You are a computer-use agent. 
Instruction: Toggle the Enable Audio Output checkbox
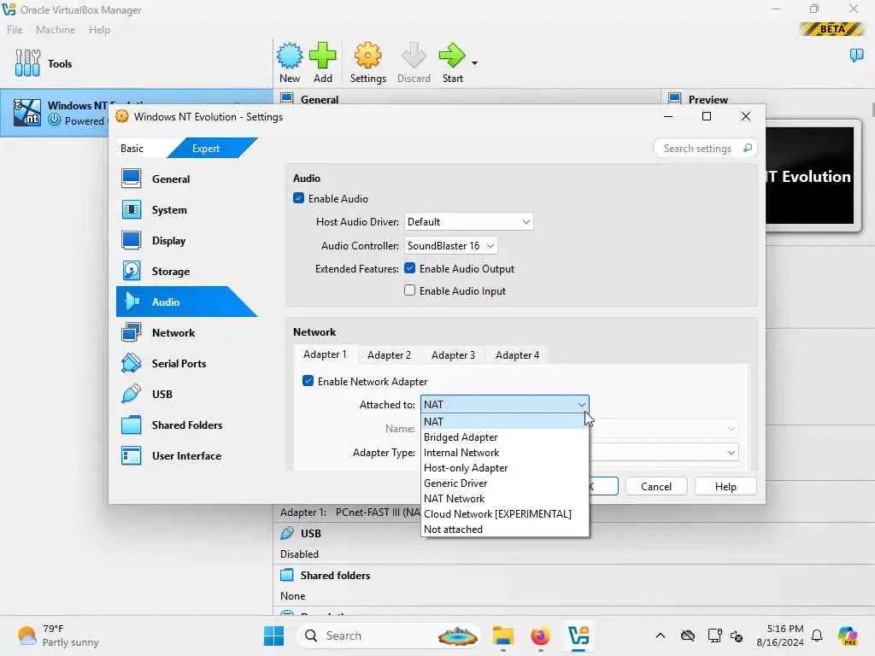409,268
